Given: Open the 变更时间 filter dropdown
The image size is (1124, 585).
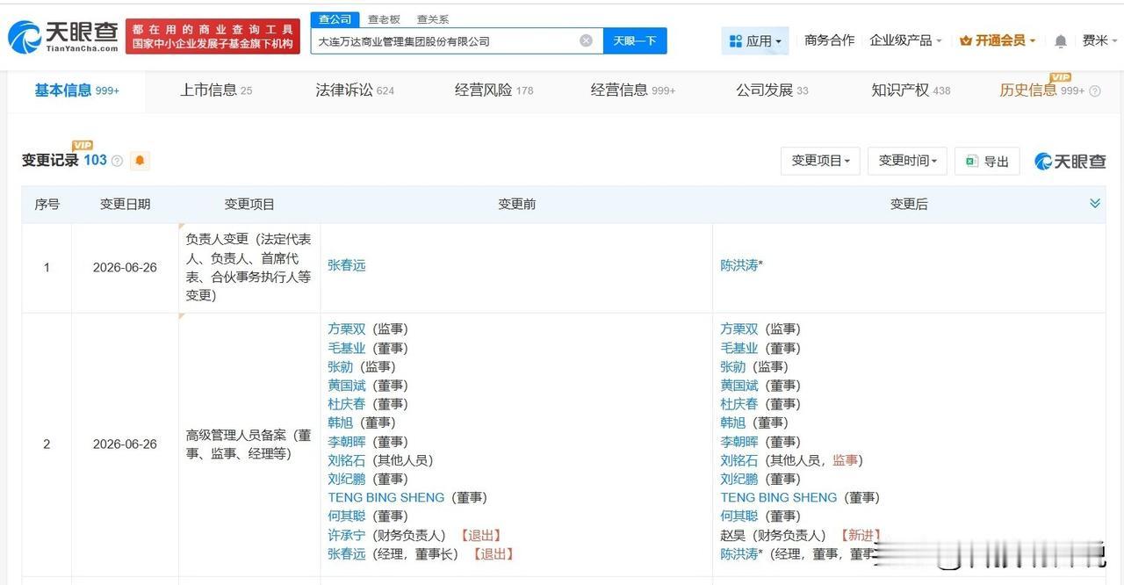Looking at the screenshot, I should [x=907, y=161].
